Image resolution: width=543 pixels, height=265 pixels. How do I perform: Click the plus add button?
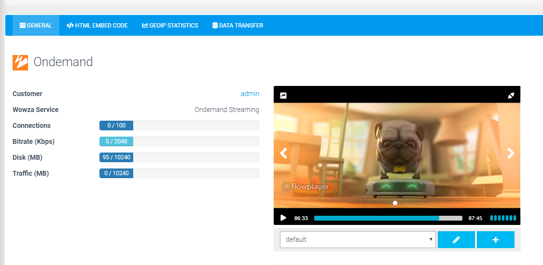click(496, 240)
